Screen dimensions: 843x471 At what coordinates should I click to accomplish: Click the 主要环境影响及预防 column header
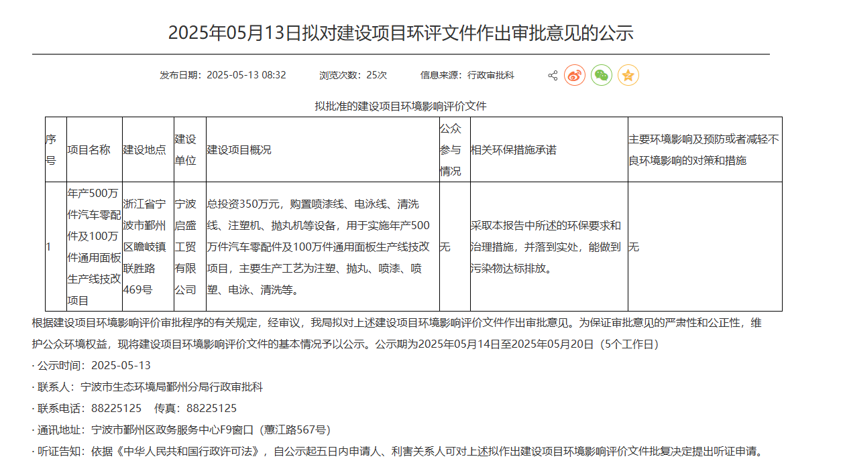point(705,149)
